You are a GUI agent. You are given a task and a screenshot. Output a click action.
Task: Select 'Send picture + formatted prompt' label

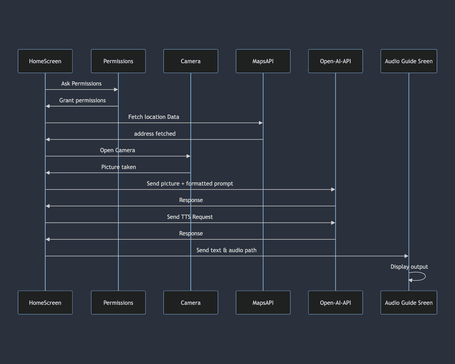(190, 184)
